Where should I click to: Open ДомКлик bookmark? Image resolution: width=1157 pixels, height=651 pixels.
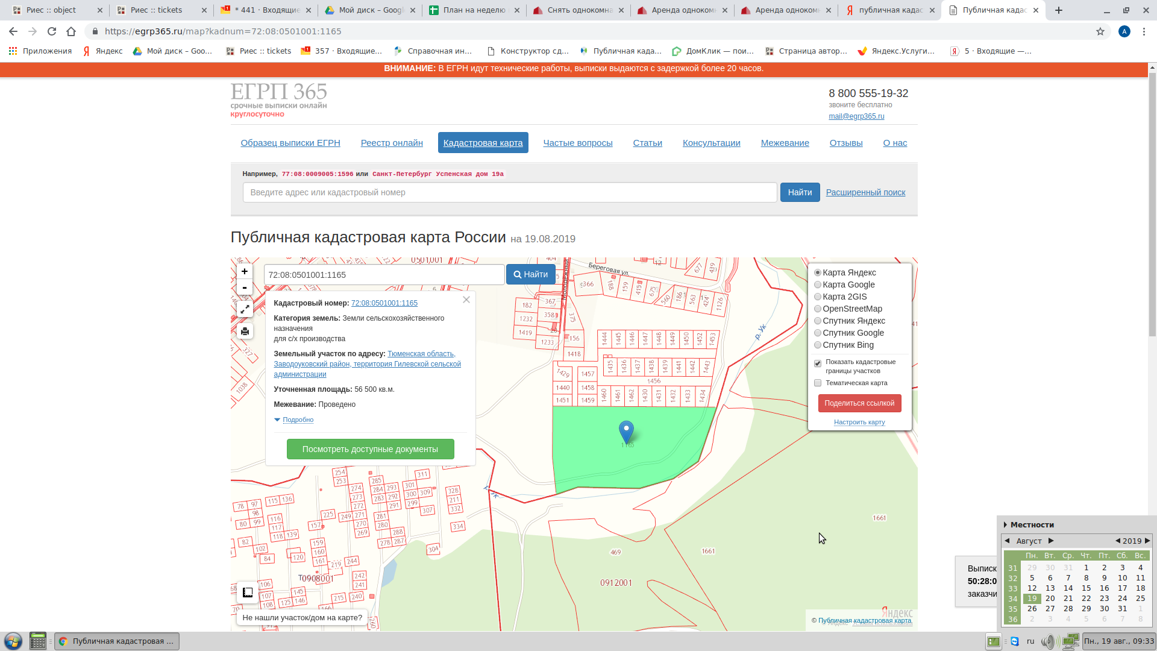coord(713,51)
